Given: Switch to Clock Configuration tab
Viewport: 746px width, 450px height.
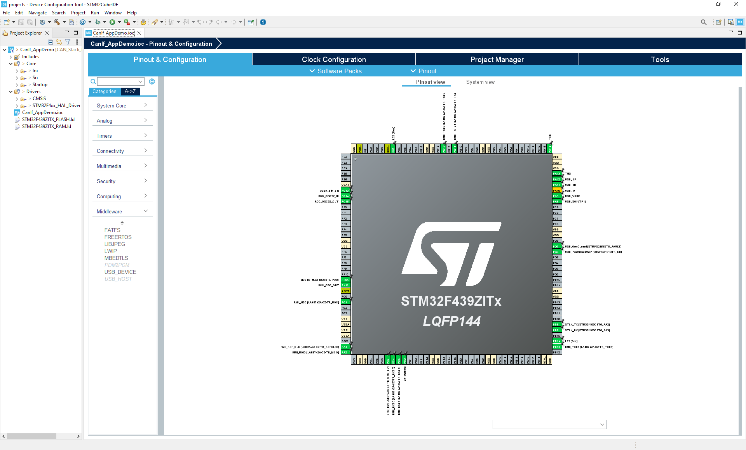Looking at the screenshot, I should click(x=334, y=59).
